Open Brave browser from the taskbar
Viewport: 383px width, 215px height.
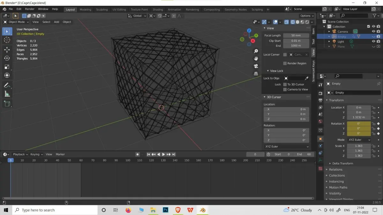[x=178, y=210]
